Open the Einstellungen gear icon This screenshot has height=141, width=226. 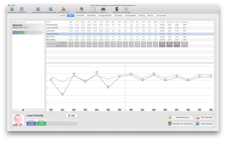coord(126,9)
